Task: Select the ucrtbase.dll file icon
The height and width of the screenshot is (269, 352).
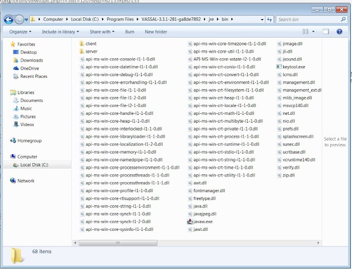Action: [279, 152]
